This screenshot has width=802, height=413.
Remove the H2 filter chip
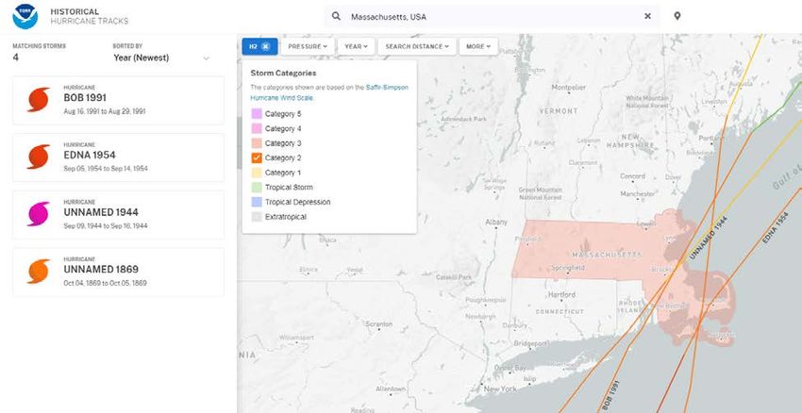click(x=265, y=46)
